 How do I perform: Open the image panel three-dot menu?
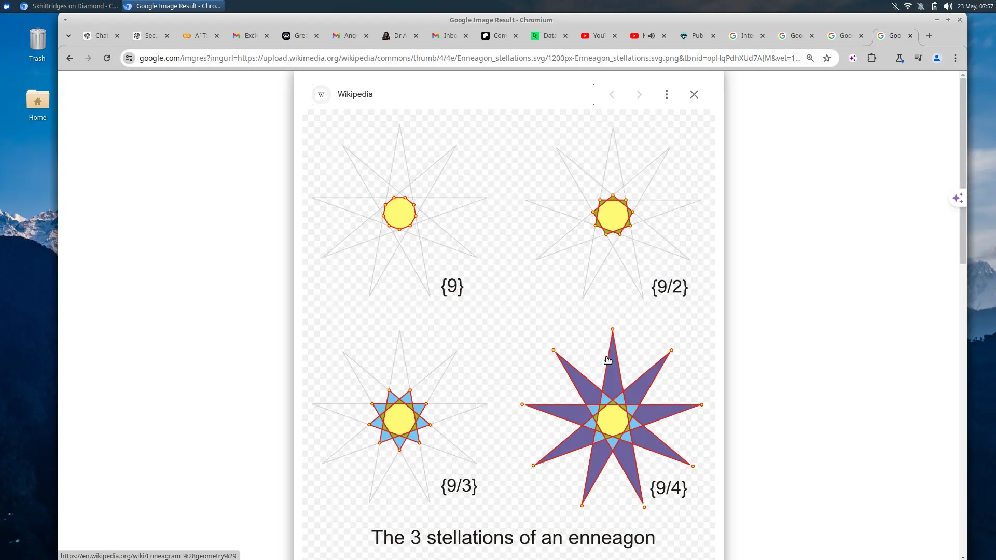coord(667,94)
